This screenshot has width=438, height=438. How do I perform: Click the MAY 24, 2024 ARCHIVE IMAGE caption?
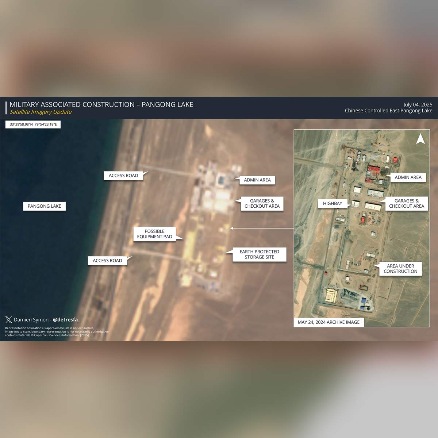point(328,322)
